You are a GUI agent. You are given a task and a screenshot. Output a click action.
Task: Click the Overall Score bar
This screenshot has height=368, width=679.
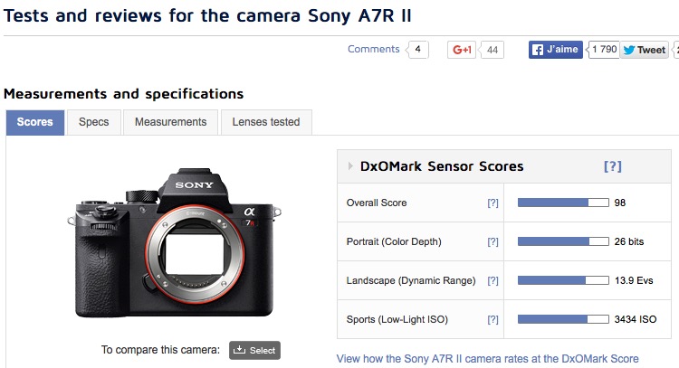pos(563,203)
